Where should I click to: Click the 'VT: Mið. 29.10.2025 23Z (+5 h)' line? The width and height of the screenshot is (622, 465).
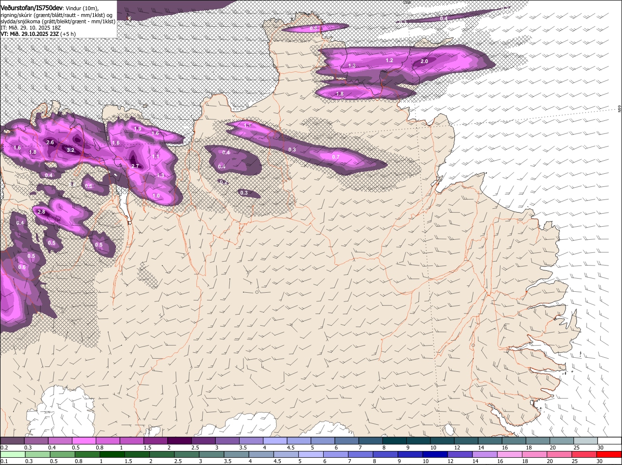(38, 34)
